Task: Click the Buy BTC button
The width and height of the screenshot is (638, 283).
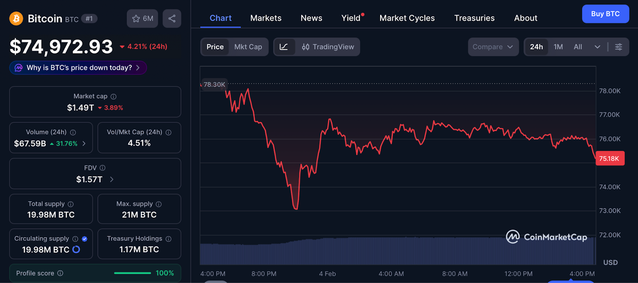Action: tap(606, 14)
